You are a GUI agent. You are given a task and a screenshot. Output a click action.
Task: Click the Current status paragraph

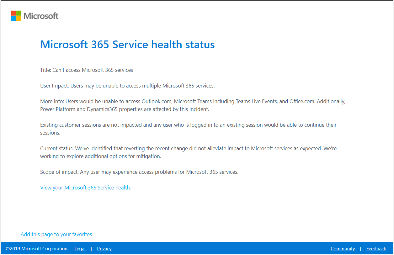tap(188, 152)
